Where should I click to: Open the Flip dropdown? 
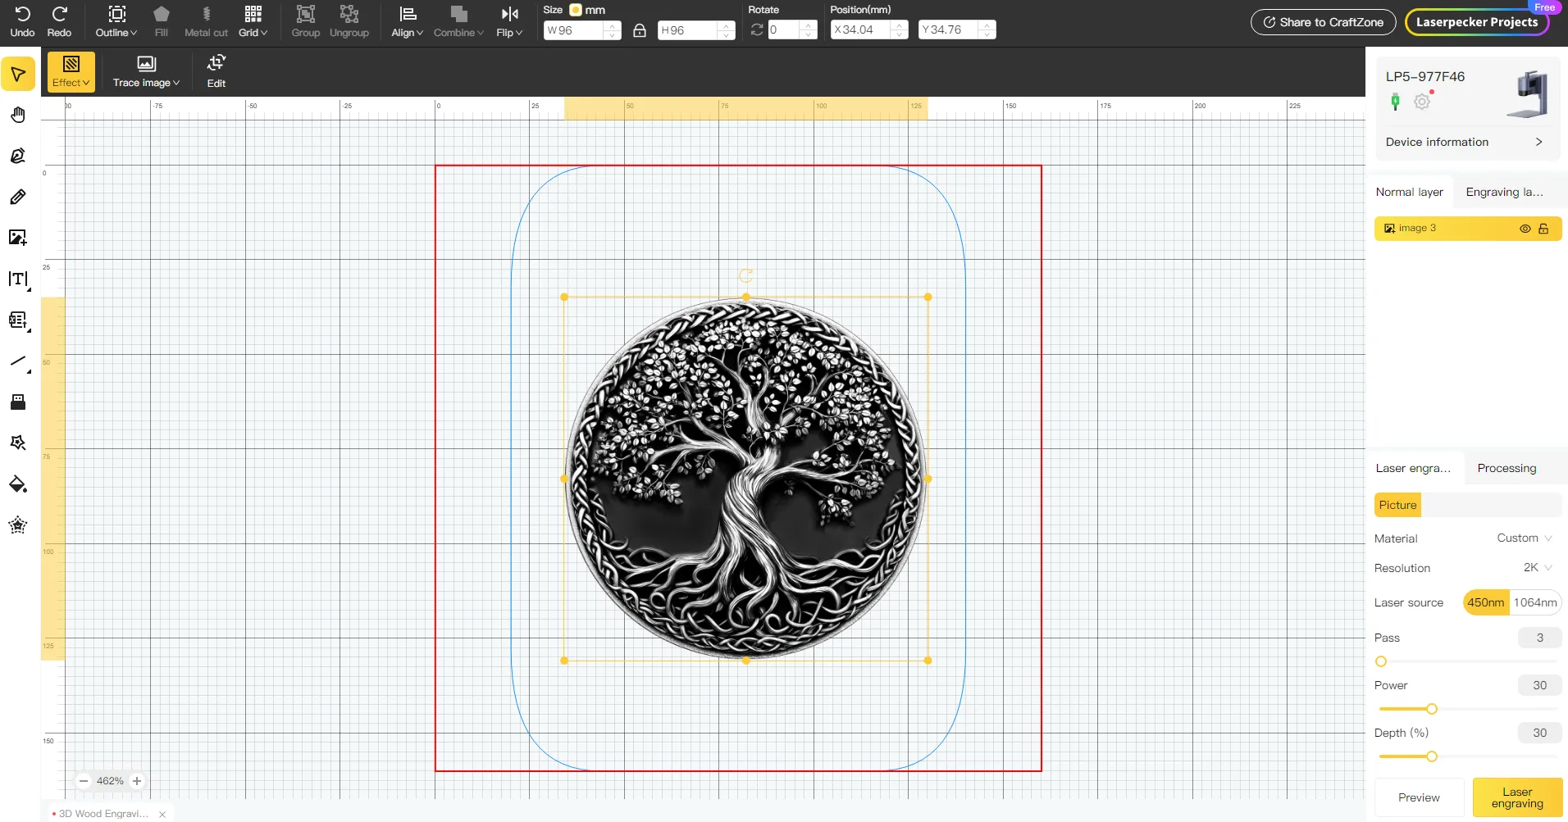(509, 22)
